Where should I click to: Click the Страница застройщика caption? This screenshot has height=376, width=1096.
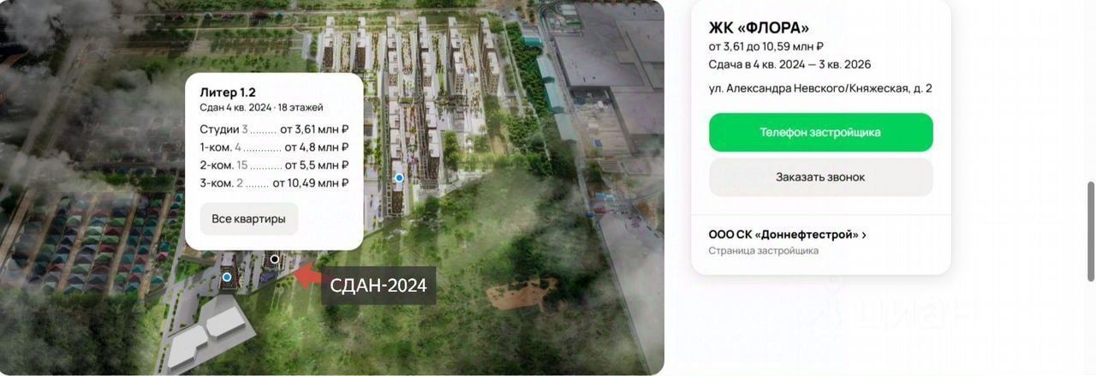(764, 251)
